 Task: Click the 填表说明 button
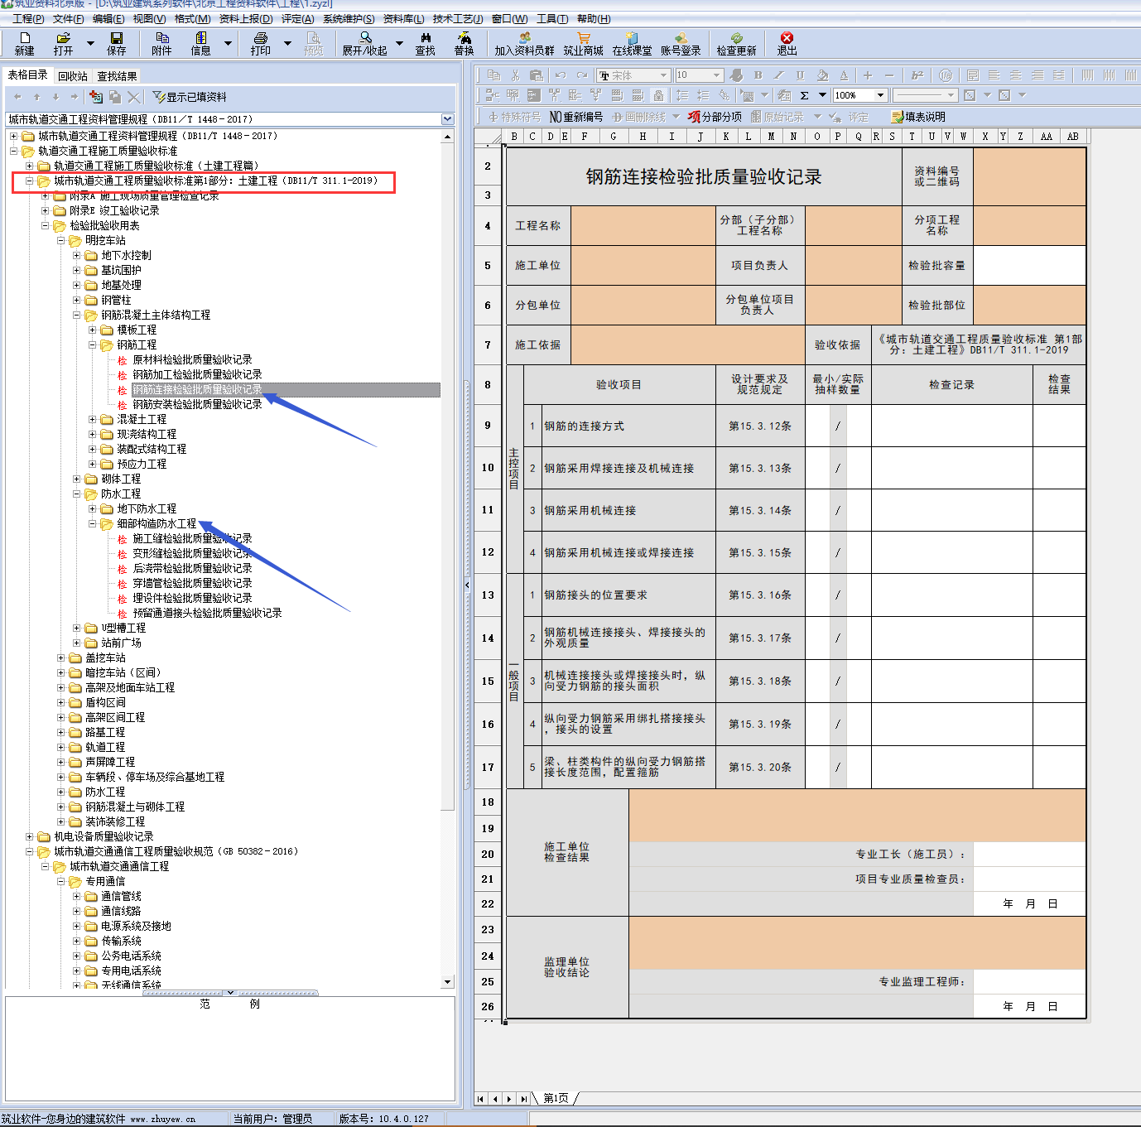tap(918, 117)
